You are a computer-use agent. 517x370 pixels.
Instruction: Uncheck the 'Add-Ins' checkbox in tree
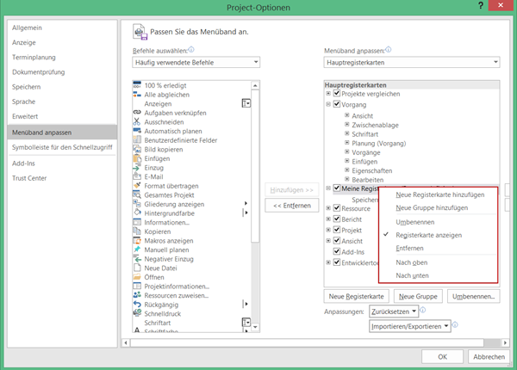tap(337, 251)
